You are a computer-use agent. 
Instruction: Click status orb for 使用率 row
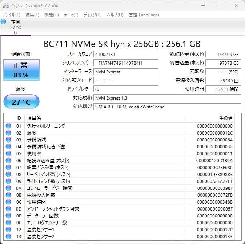(x=8, y=153)
